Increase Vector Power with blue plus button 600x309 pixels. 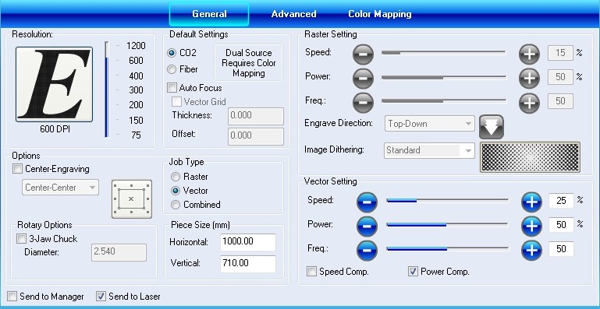531,226
